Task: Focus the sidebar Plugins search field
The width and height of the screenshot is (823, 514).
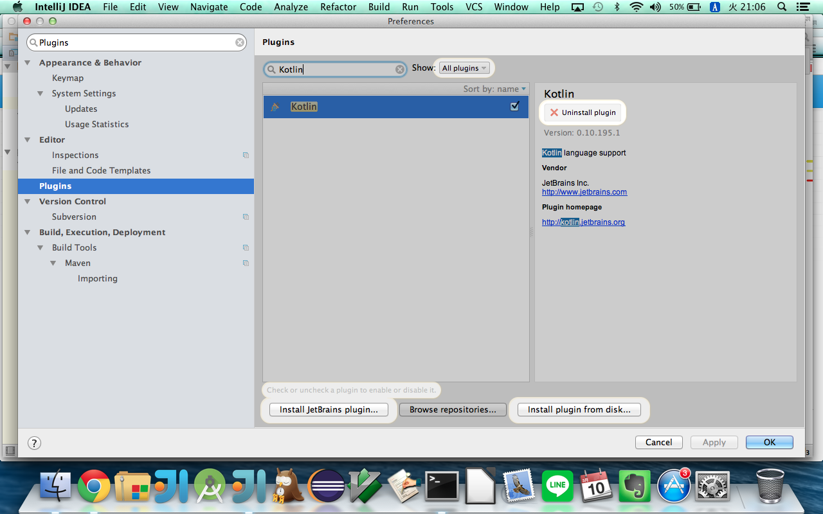Action: [x=136, y=42]
